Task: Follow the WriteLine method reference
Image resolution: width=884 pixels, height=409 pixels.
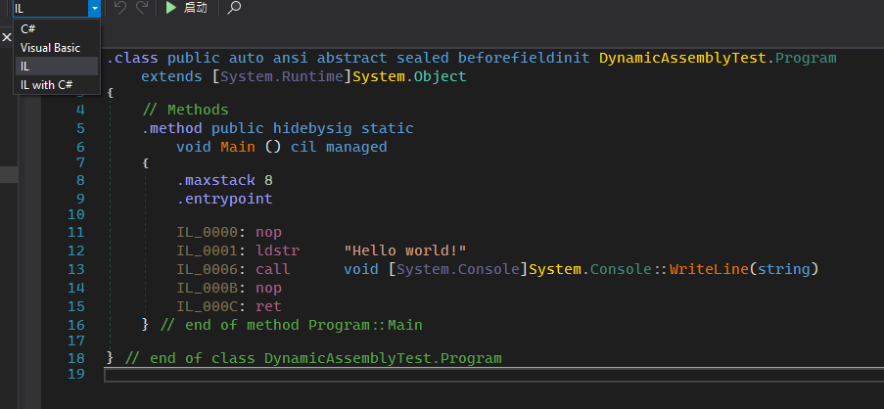Action: point(705,269)
